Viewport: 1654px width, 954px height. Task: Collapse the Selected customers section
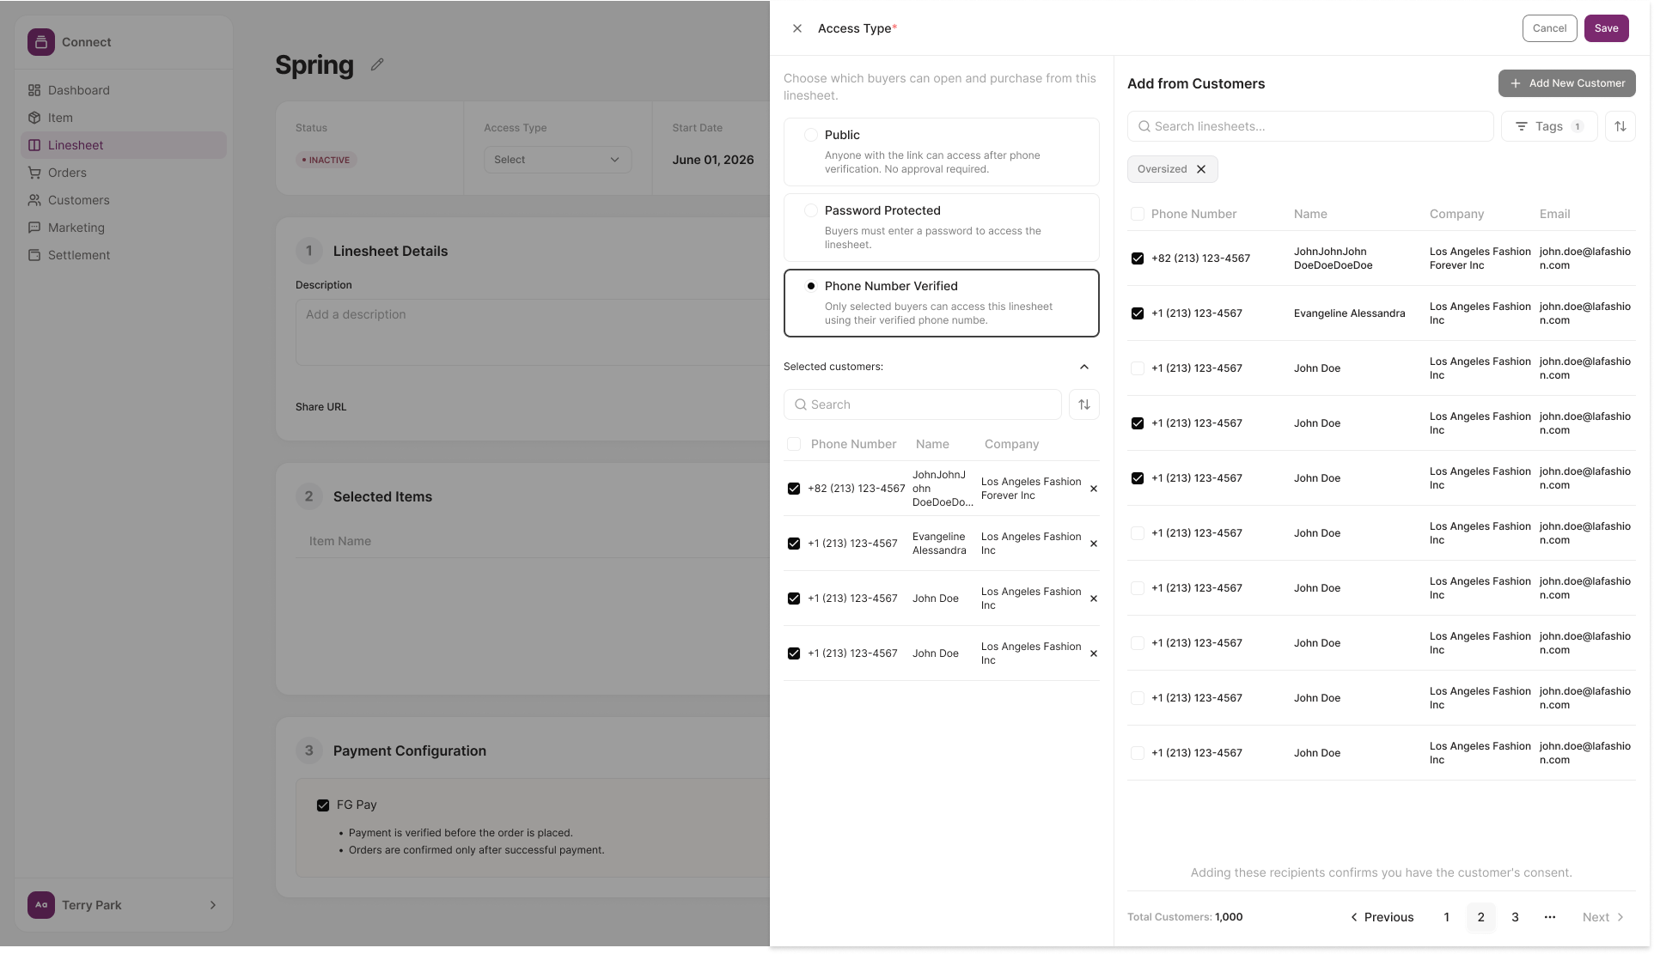pos(1084,367)
